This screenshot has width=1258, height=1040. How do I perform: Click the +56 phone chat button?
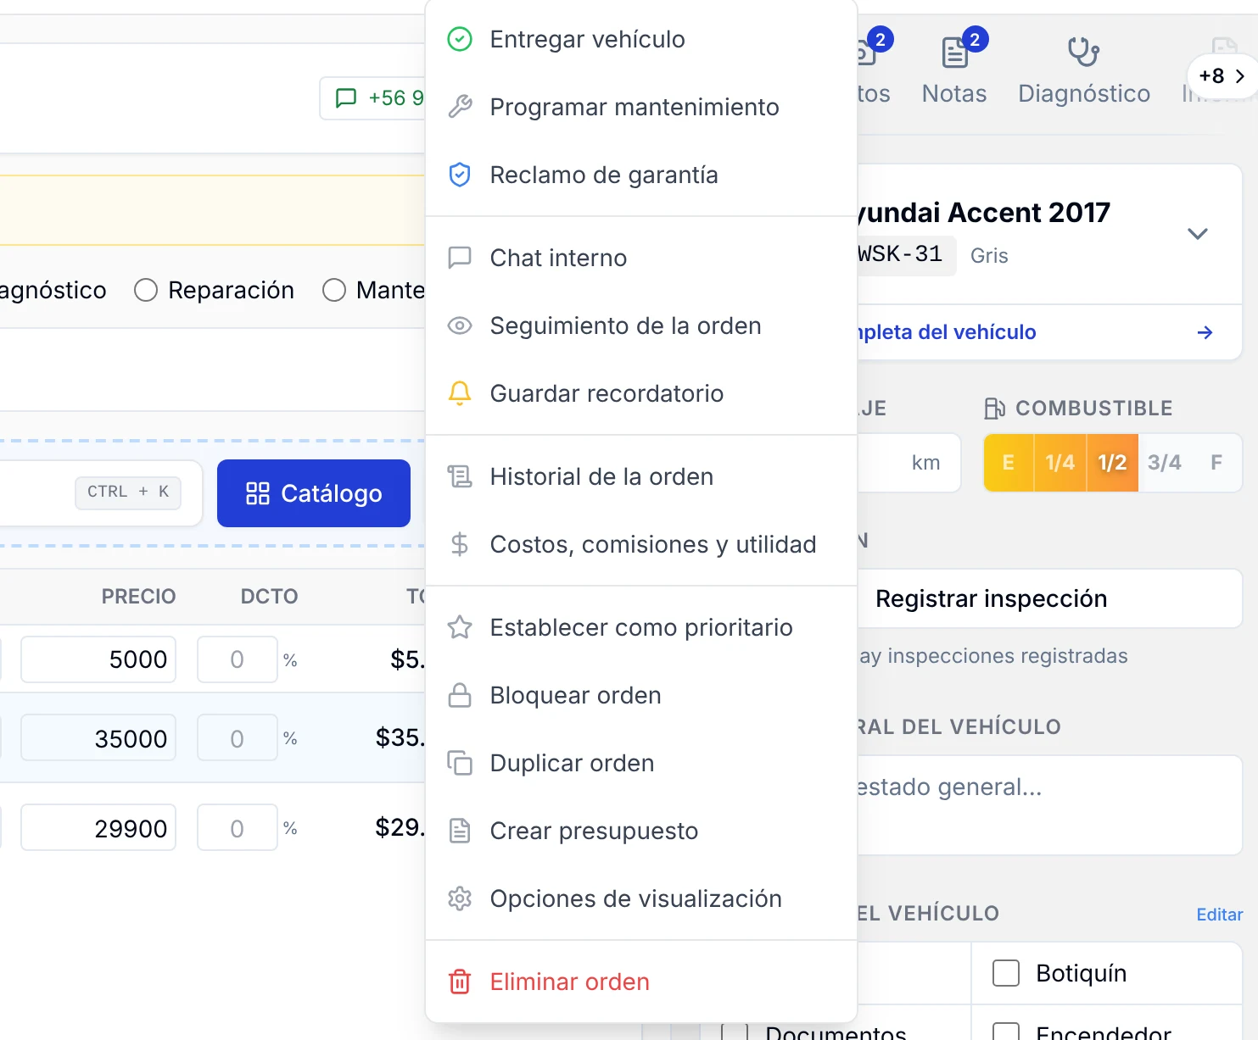coord(373,98)
